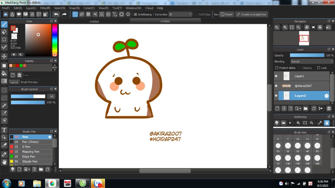The width and height of the screenshot is (335, 188).
Task: Select the Eraser tool
Action: pos(4,32)
